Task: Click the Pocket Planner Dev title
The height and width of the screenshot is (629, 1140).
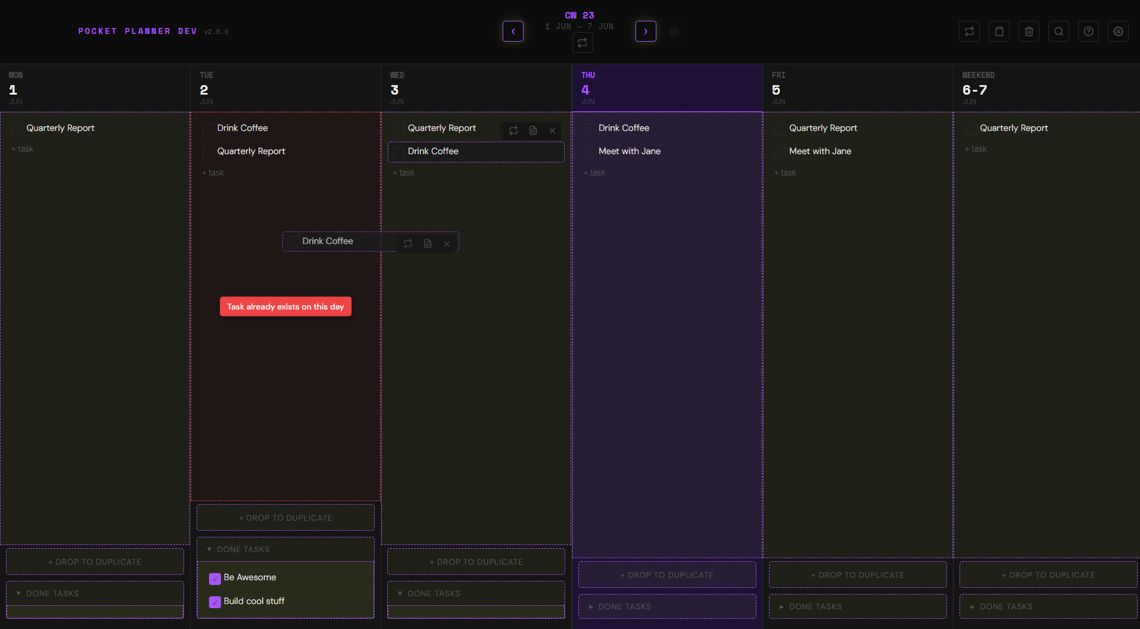Action: click(138, 31)
